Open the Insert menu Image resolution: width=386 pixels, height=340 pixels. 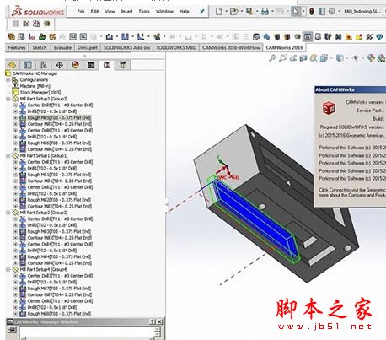126,12
